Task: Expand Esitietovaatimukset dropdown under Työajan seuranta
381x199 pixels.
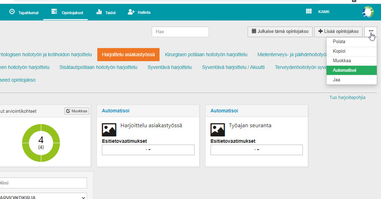Action: [x=257, y=150]
